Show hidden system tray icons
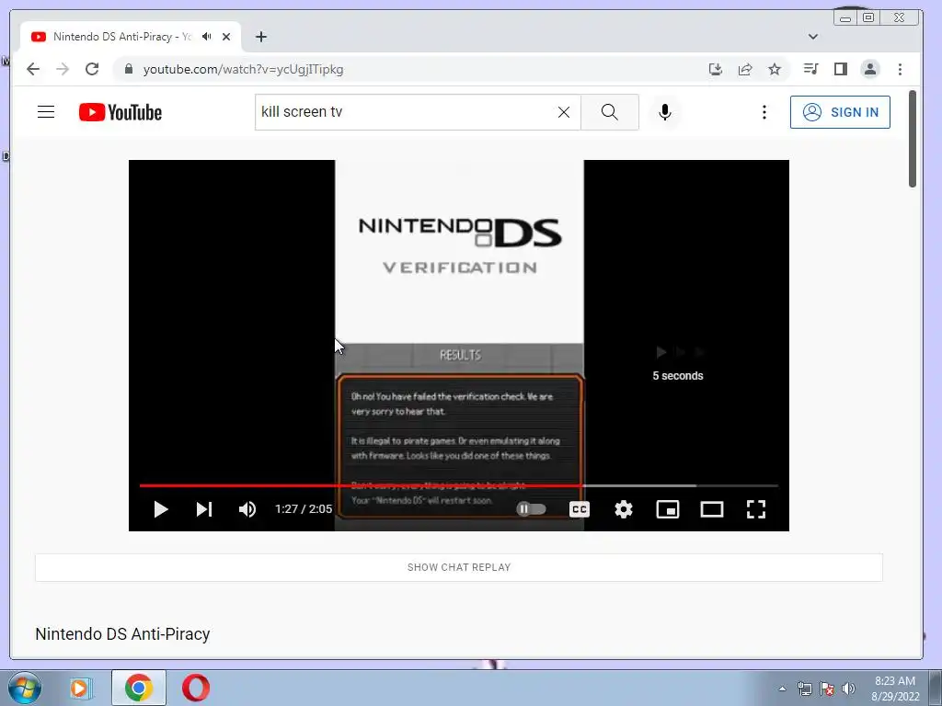942x706 pixels. [782, 689]
